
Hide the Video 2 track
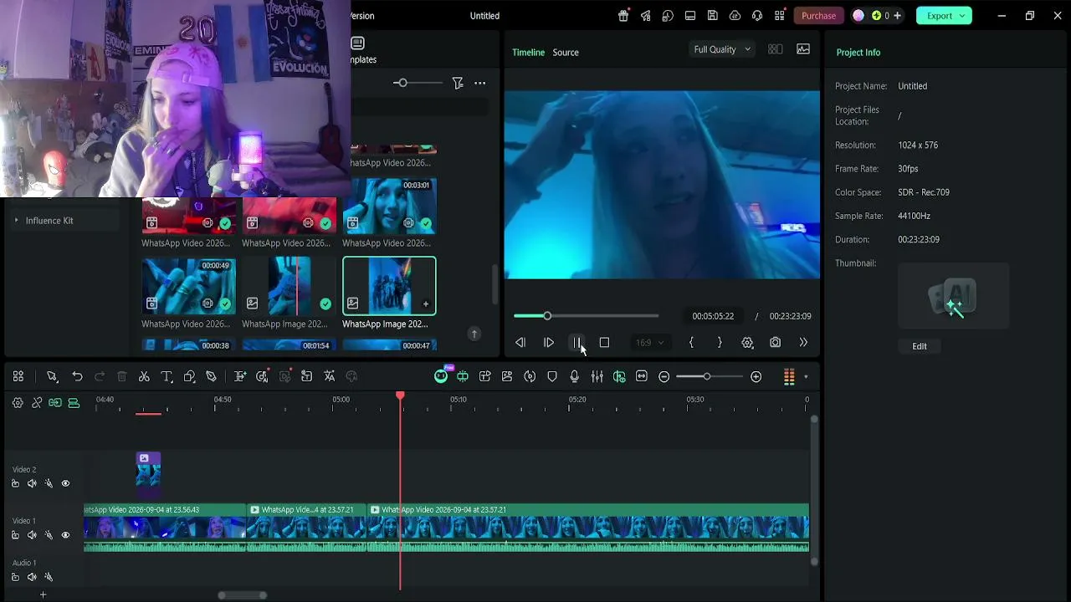click(x=65, y=483)
